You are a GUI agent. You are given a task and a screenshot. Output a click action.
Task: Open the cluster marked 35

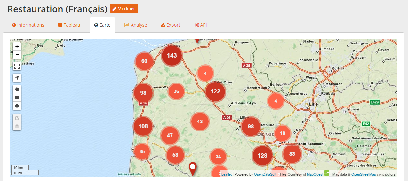[142, 152]
